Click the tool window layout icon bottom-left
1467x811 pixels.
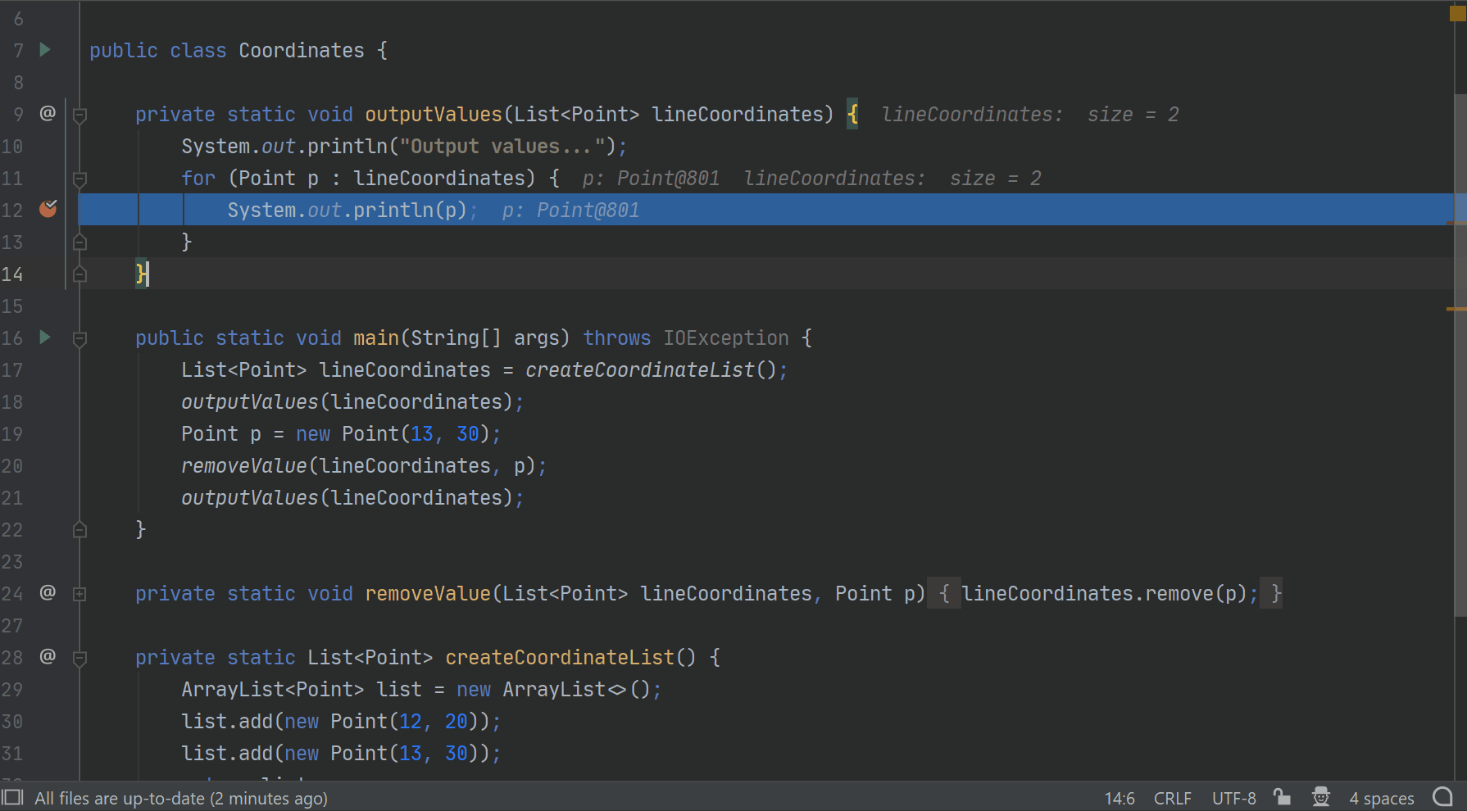pos(12,797)
